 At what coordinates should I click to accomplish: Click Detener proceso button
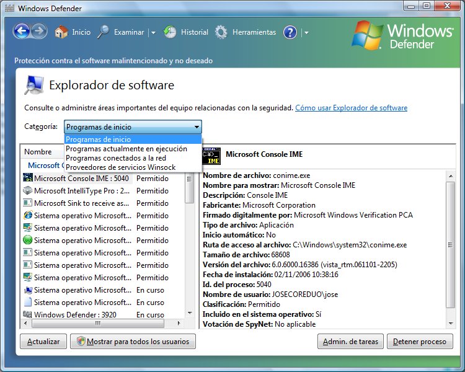(420, 342)
